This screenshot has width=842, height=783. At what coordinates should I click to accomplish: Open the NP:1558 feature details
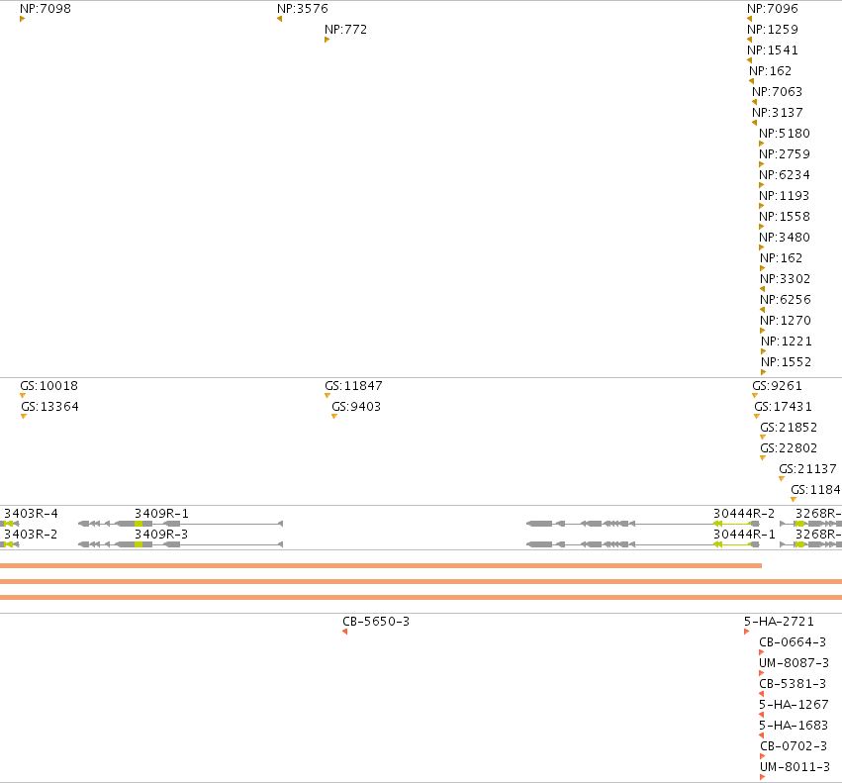(x=761, y=227)
